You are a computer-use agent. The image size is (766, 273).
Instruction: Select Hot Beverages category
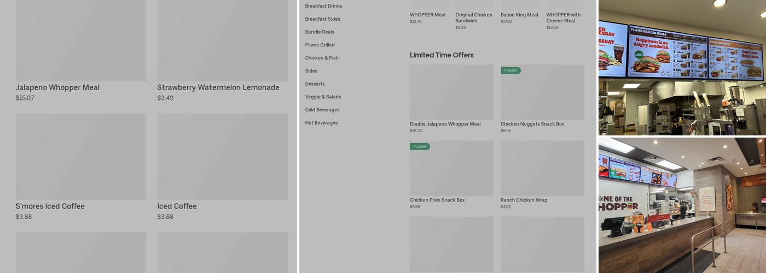point(321,123)
